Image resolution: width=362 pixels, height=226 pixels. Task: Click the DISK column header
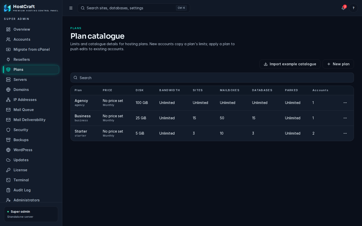pyautogui.click(x=140, y=90)
